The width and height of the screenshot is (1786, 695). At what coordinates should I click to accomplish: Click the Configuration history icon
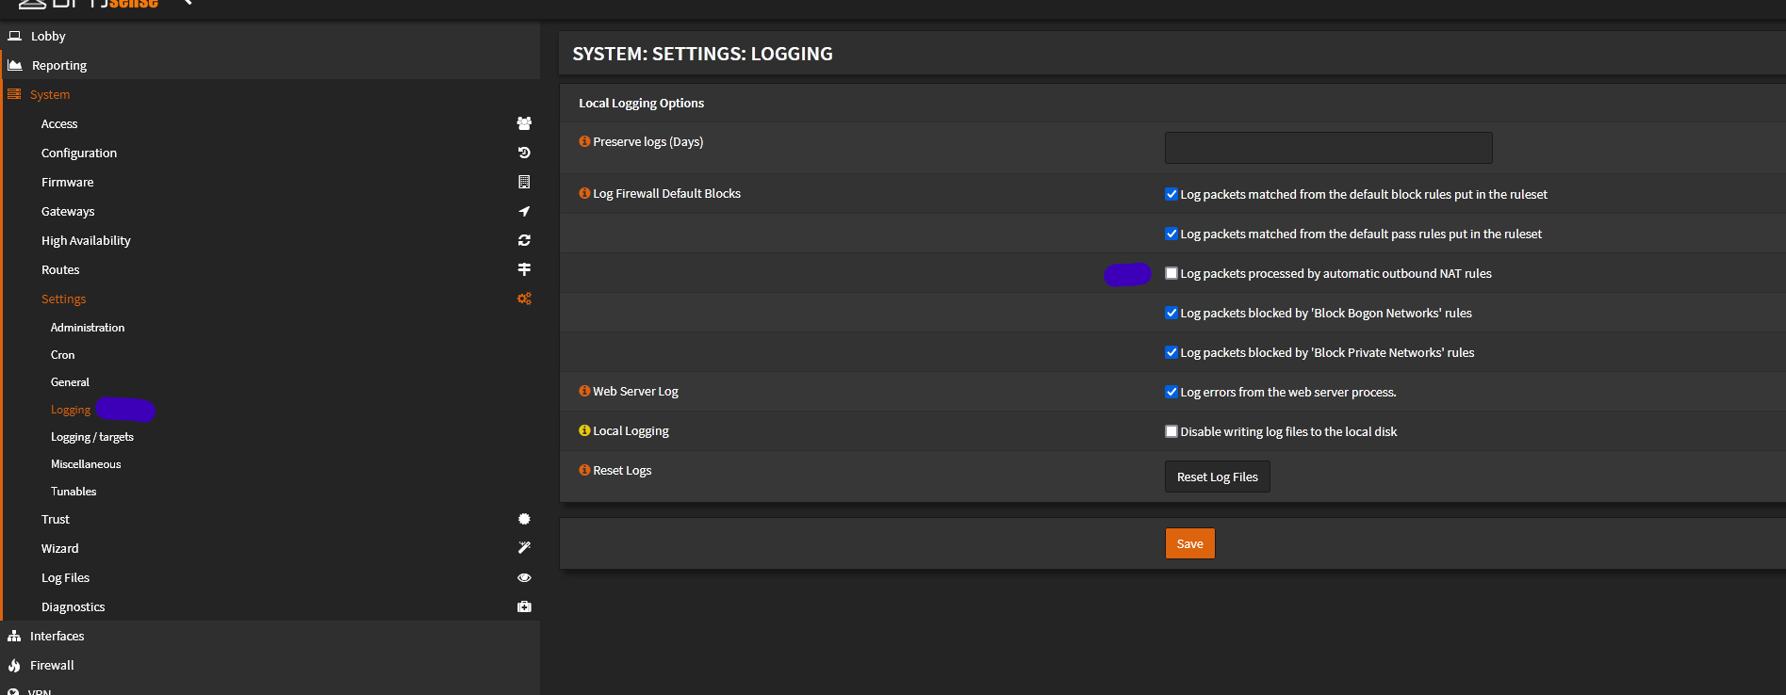[x=524, y=153]
